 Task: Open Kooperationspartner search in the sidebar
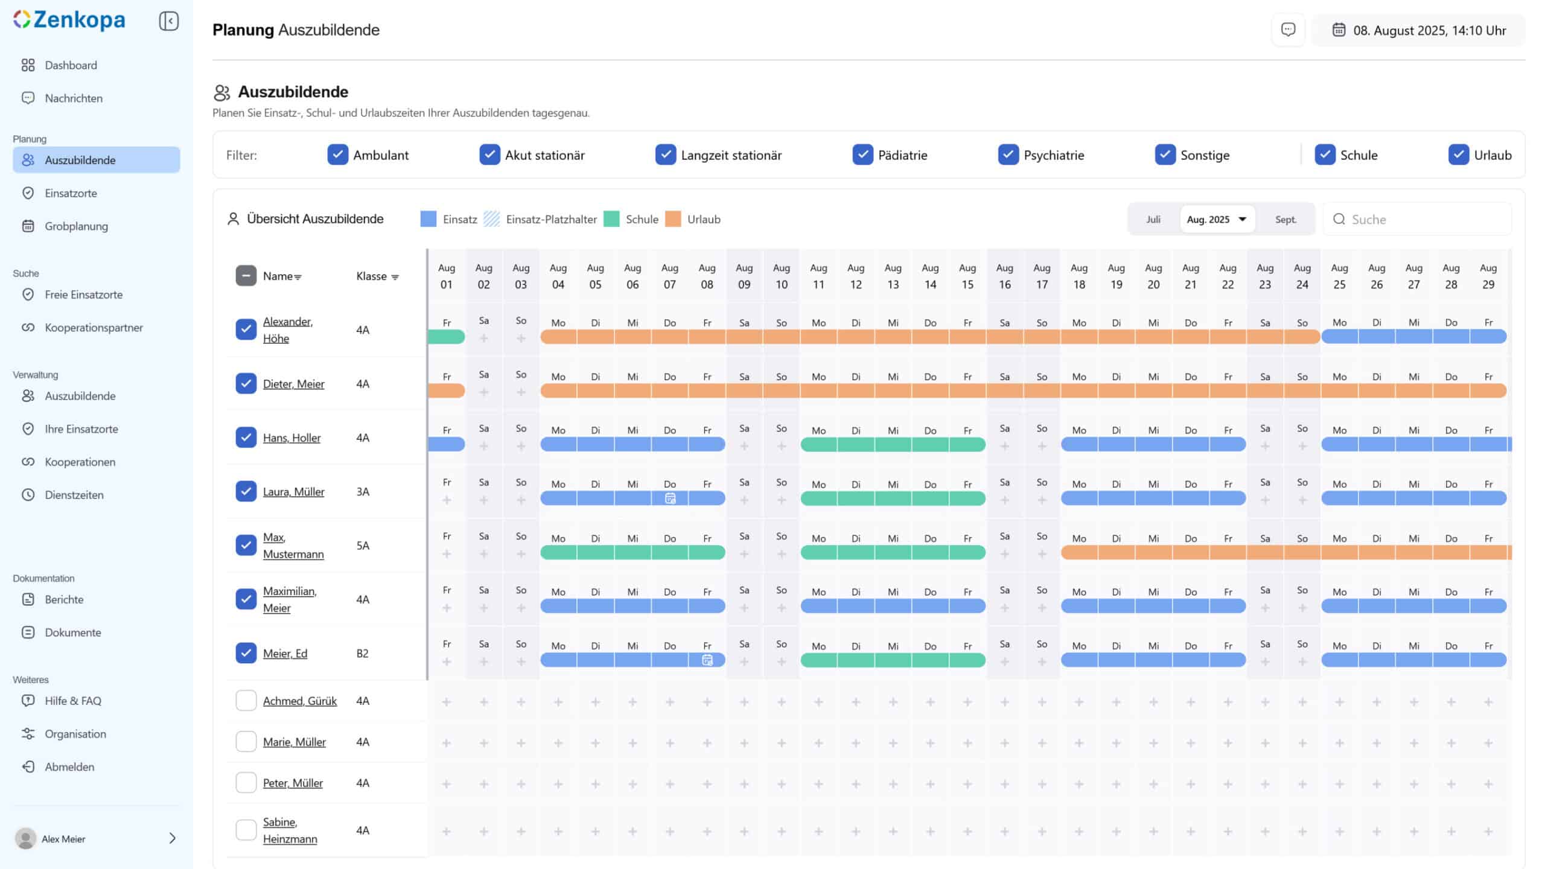94,328
